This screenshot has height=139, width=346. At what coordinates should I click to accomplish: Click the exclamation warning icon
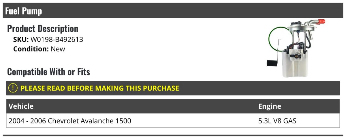click(x=13, y=88)
